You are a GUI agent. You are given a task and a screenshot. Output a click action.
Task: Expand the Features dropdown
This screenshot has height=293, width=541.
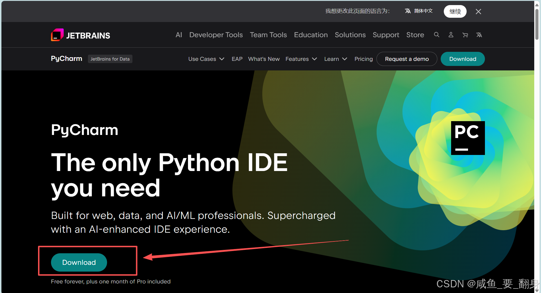(301, 59)
